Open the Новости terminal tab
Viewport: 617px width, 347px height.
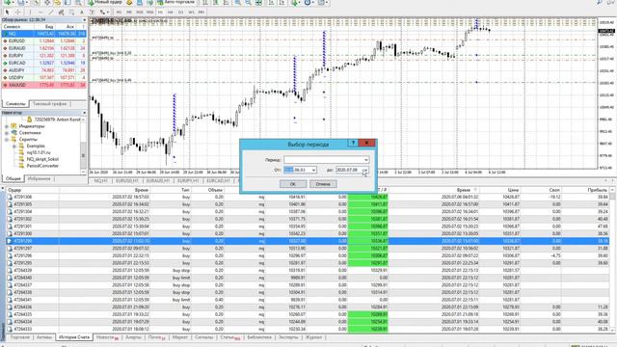[x=107, y=337]
